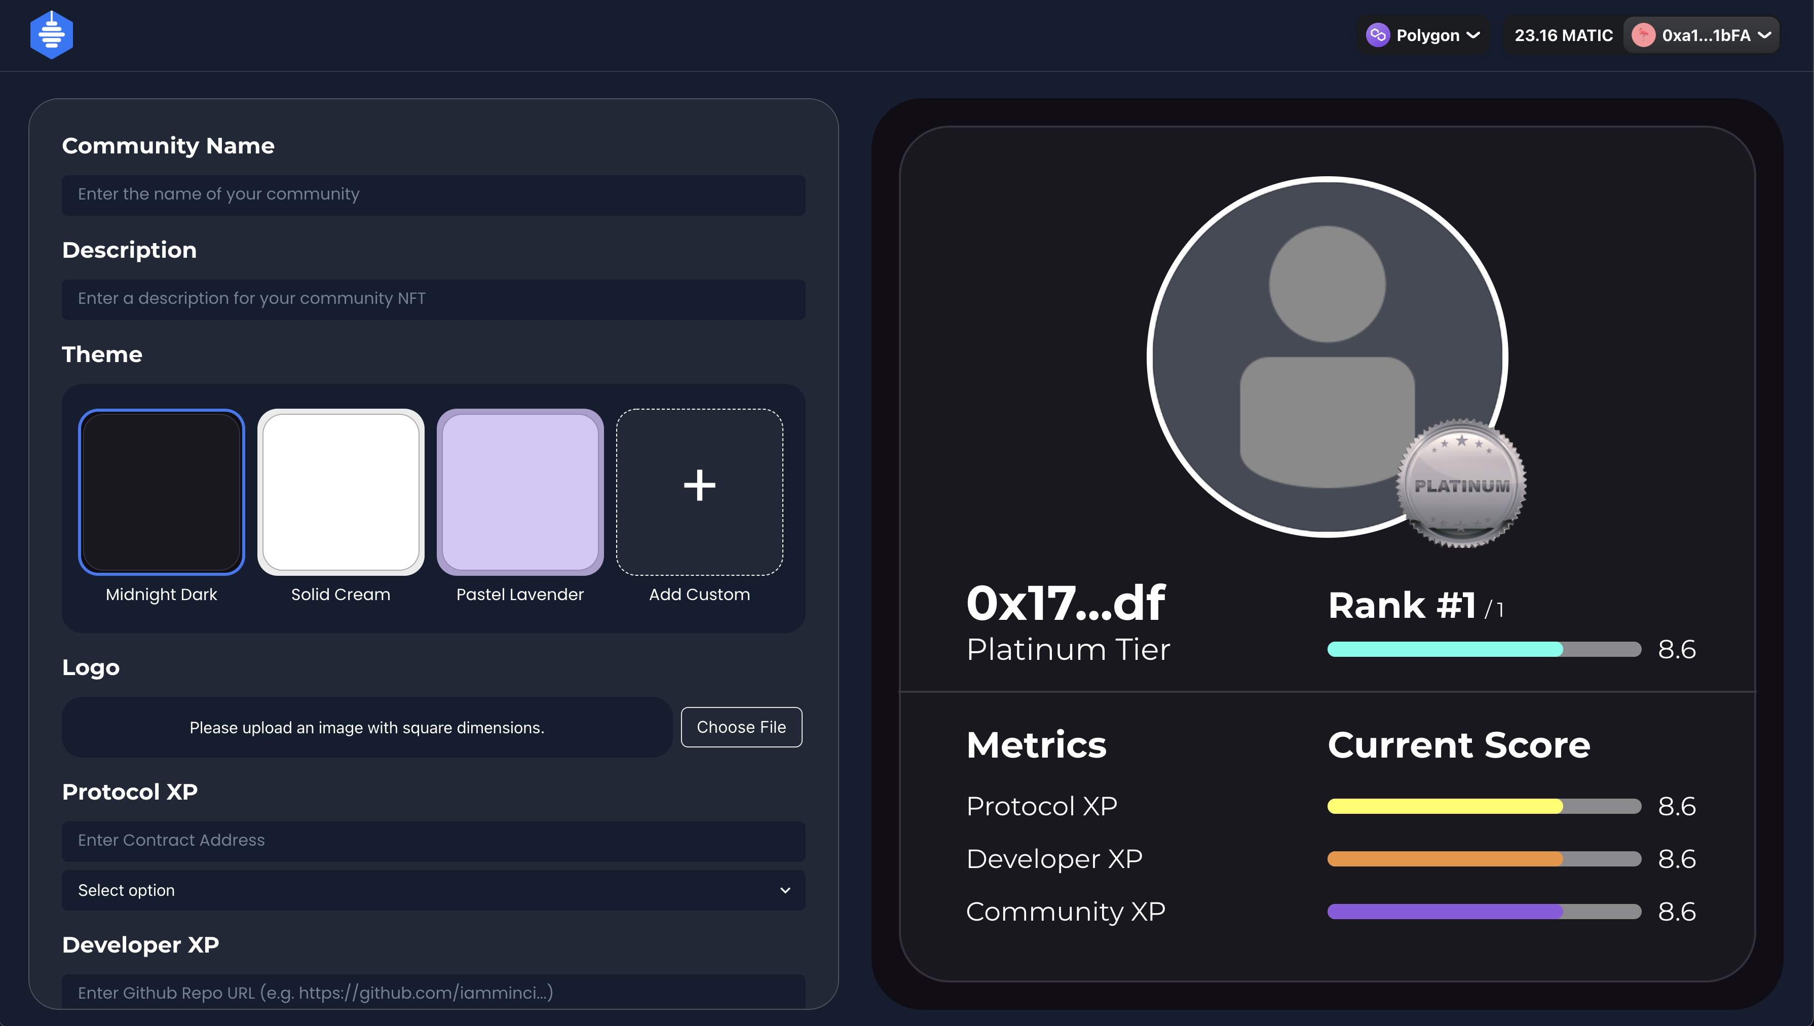Click the Github Repo URL field
The width and height of the screenshot is (1814, 1026).
pyautogui.click(x=433, y=992)
